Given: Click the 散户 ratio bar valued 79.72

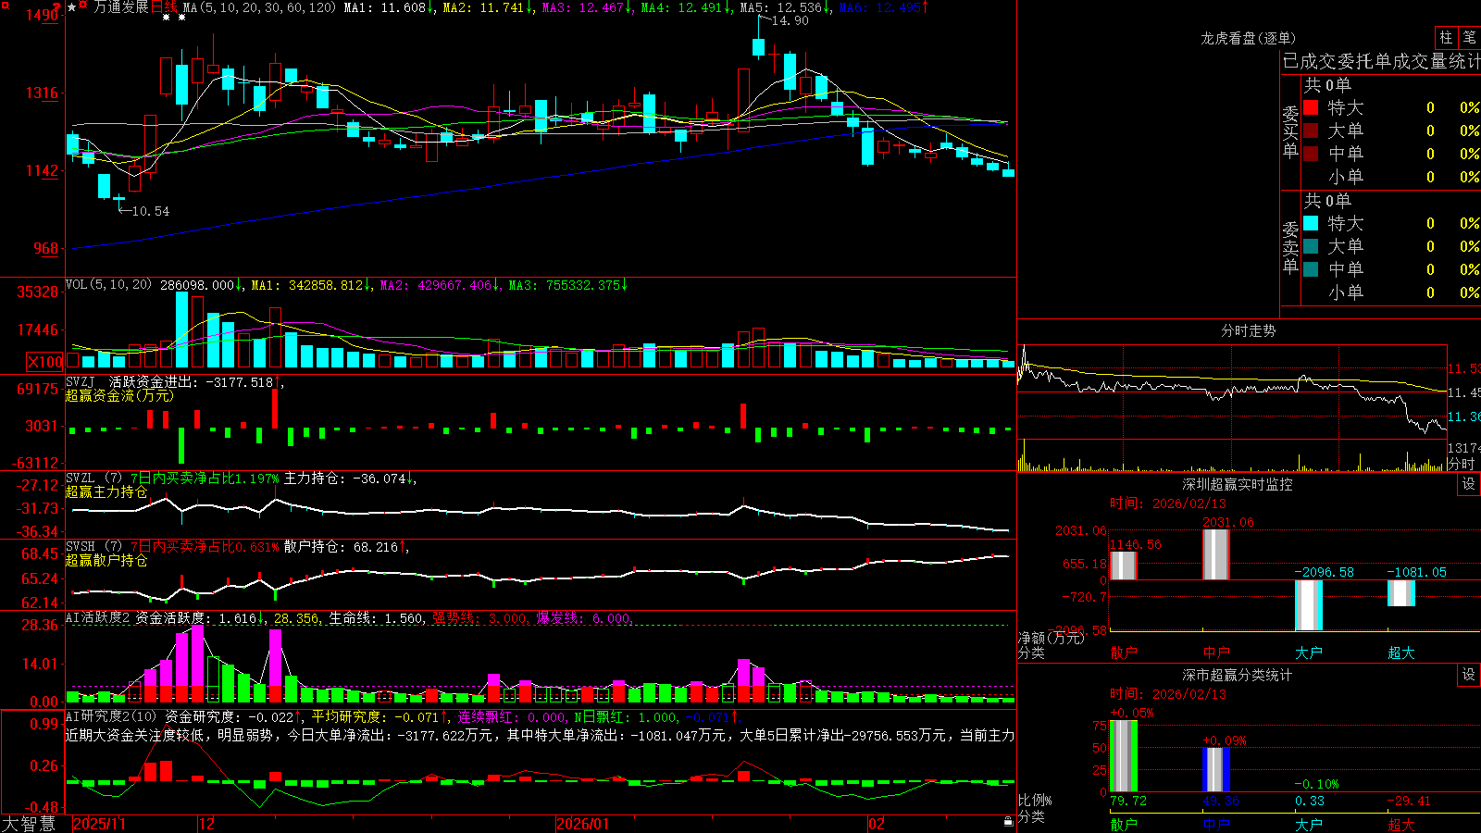Looking at the screenshot, I should [x=1123, y=755].
